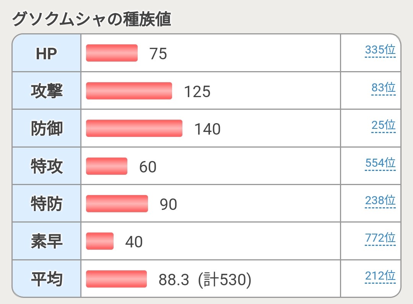Screen dimensions: 413x304
Task: Click the red 特攻 stat bar
Action: (107, 166)
